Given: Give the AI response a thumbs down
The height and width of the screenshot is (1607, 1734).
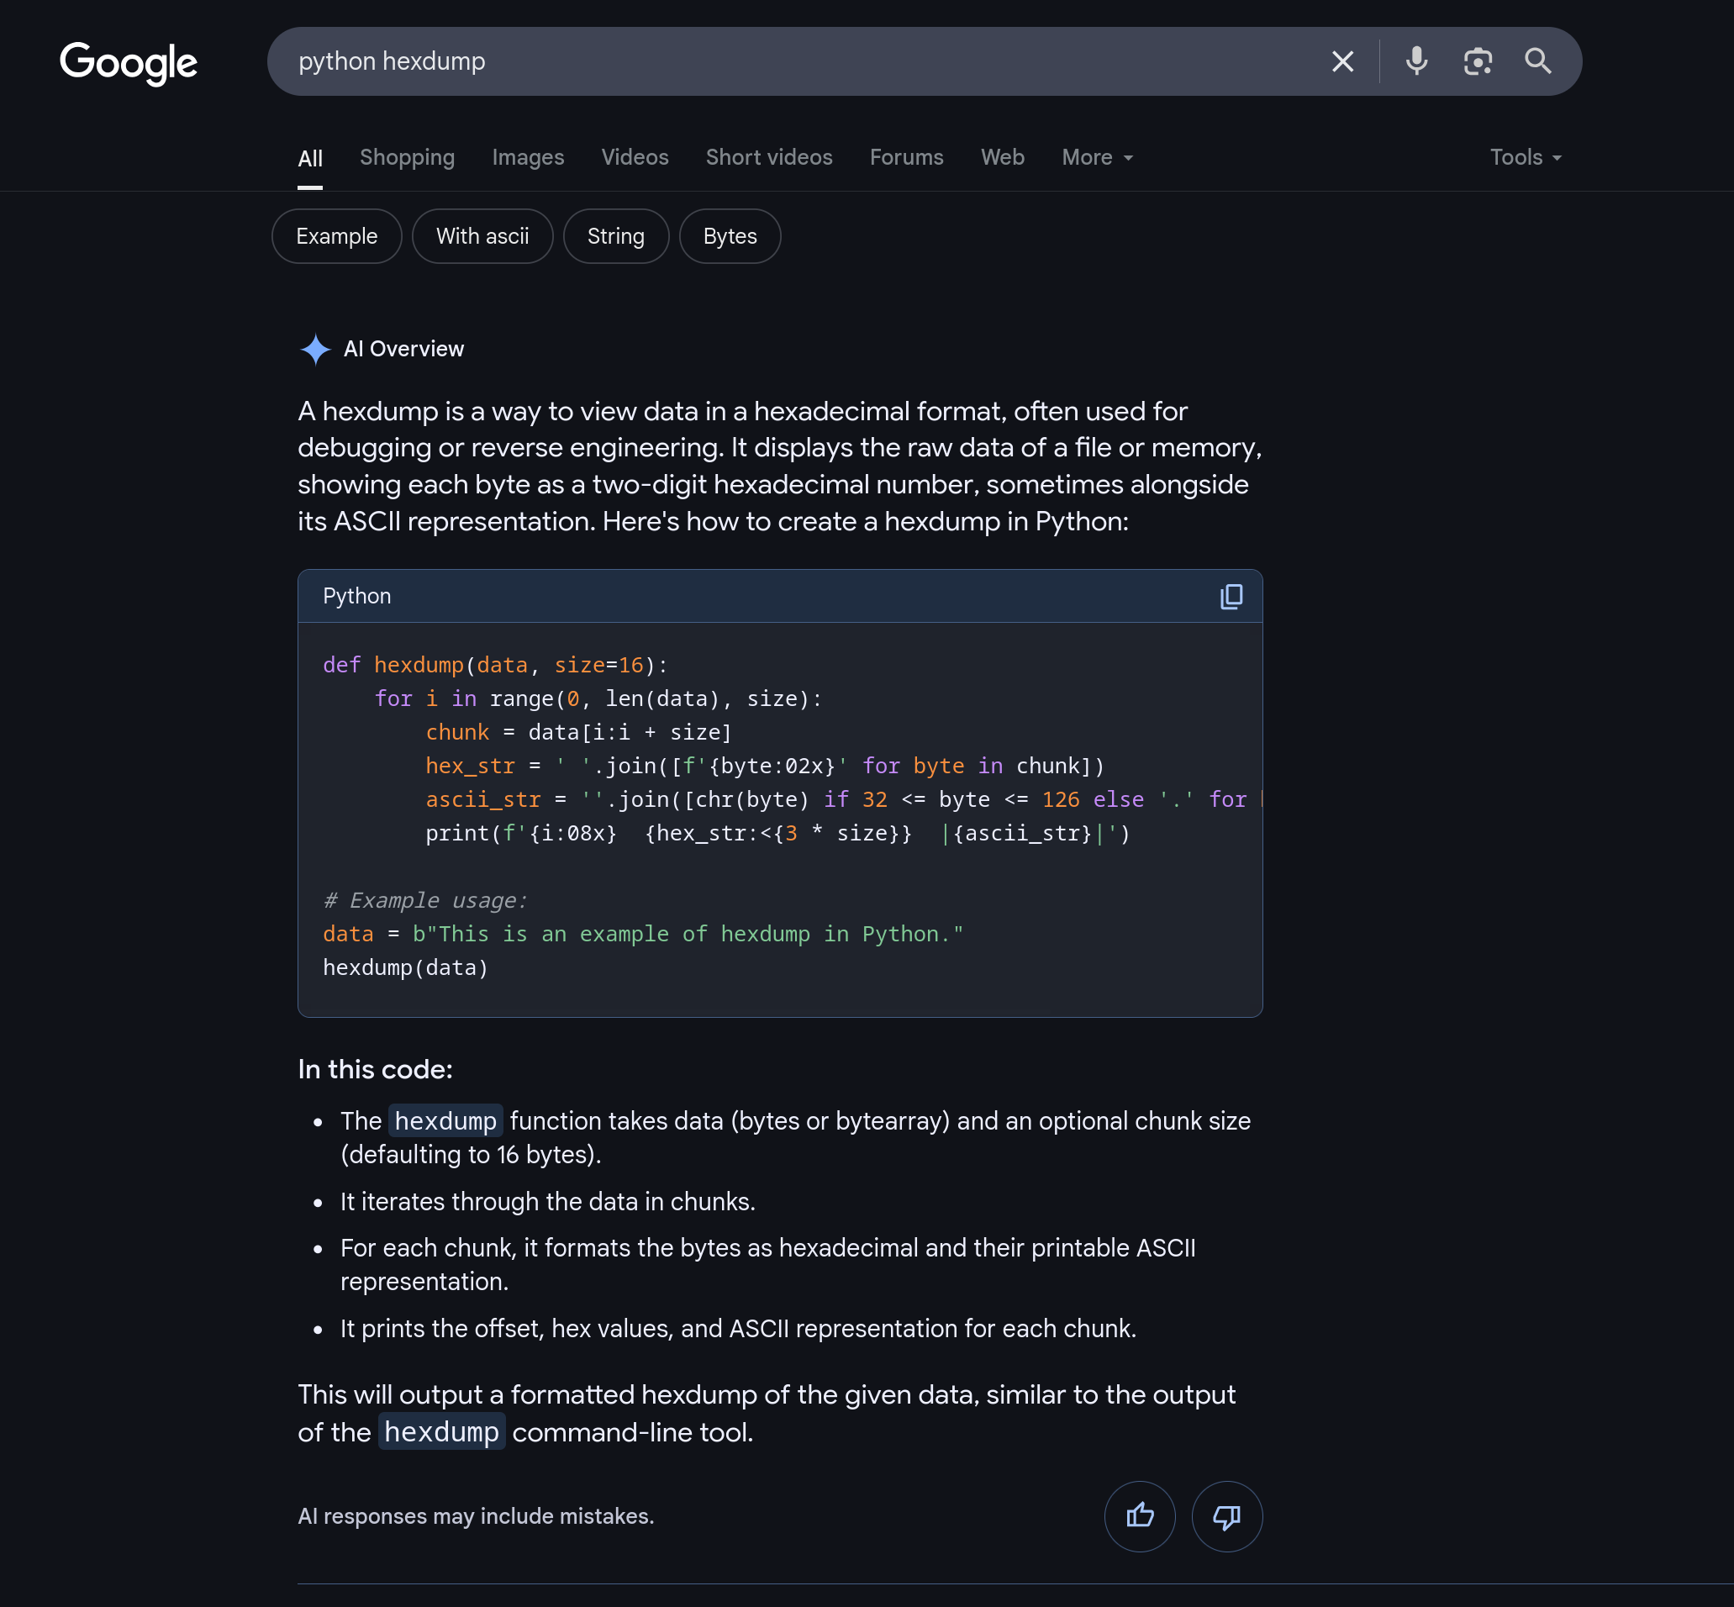Looking at the screenshot, I should click(1226, 1515).
